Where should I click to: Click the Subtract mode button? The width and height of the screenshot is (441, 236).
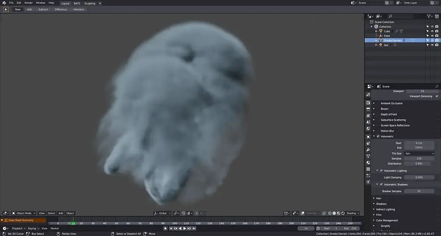point(43,9)
